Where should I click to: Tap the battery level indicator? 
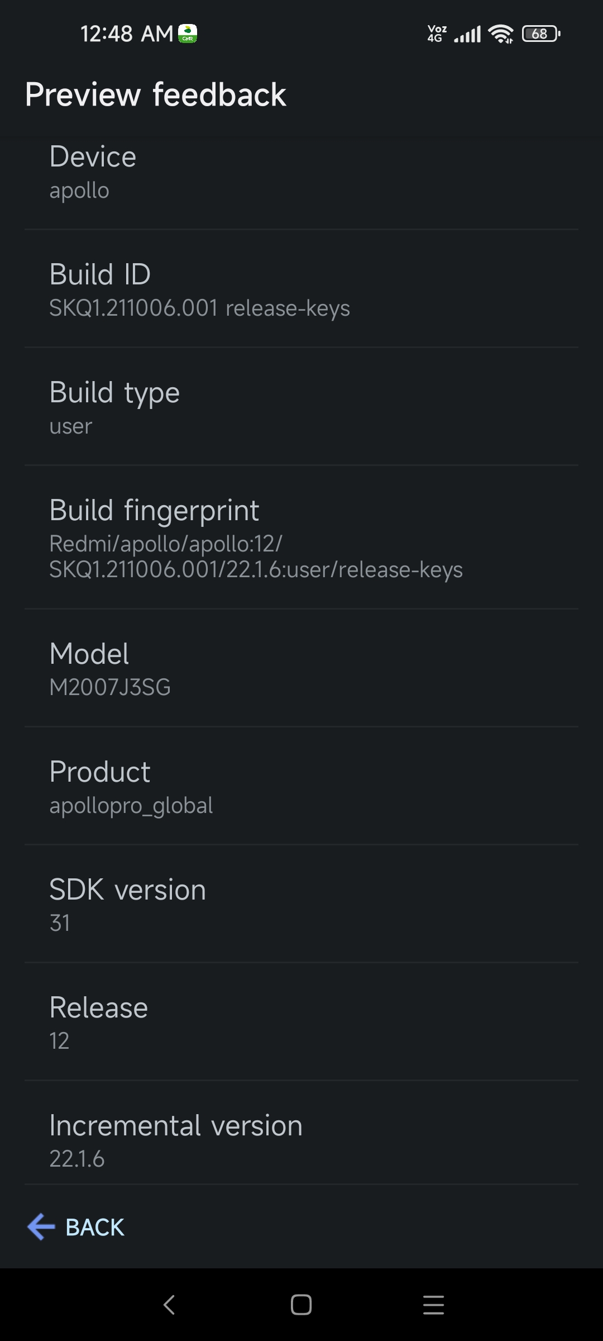(x=541, y=34)
